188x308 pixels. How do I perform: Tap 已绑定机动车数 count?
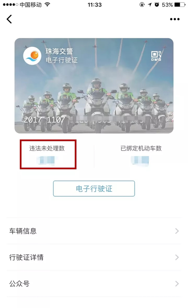[x=140, y=161]
